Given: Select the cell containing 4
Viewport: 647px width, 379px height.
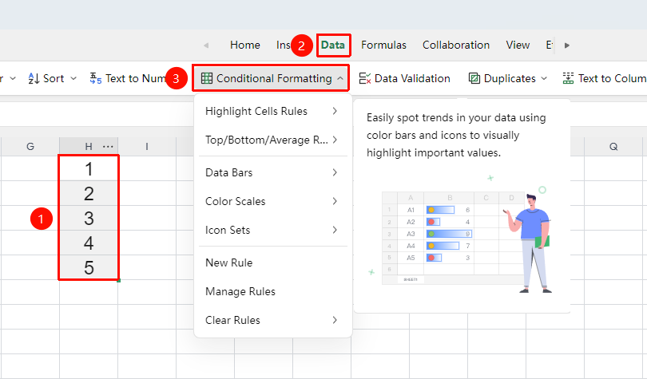Looking at the screenshot, I should click(89, 243).
